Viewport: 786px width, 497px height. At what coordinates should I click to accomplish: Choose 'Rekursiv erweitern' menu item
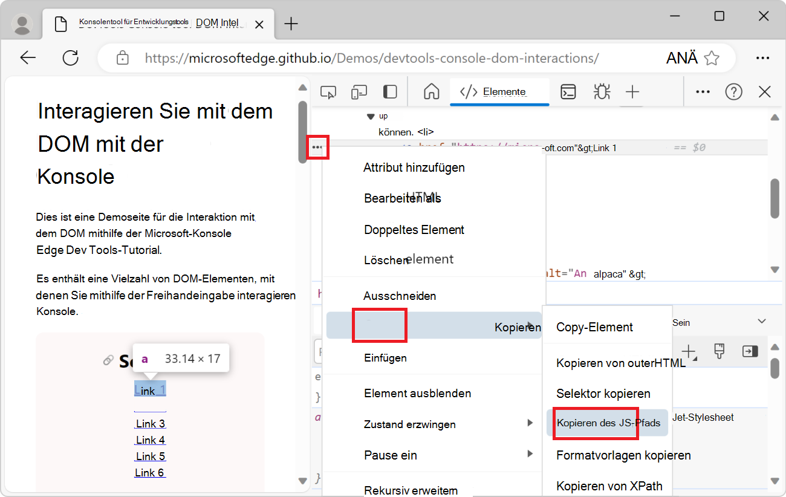411,490
